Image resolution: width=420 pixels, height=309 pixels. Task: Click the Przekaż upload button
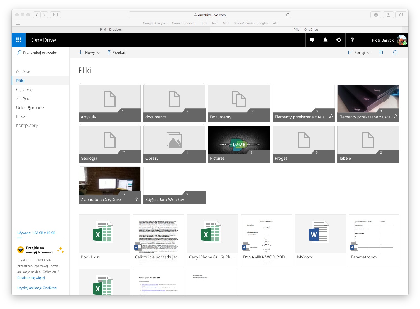click(116, 52)
